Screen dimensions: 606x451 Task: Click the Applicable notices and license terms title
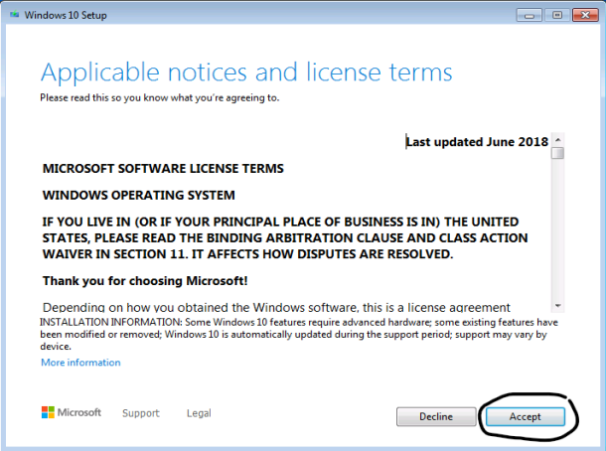(246, 73)
